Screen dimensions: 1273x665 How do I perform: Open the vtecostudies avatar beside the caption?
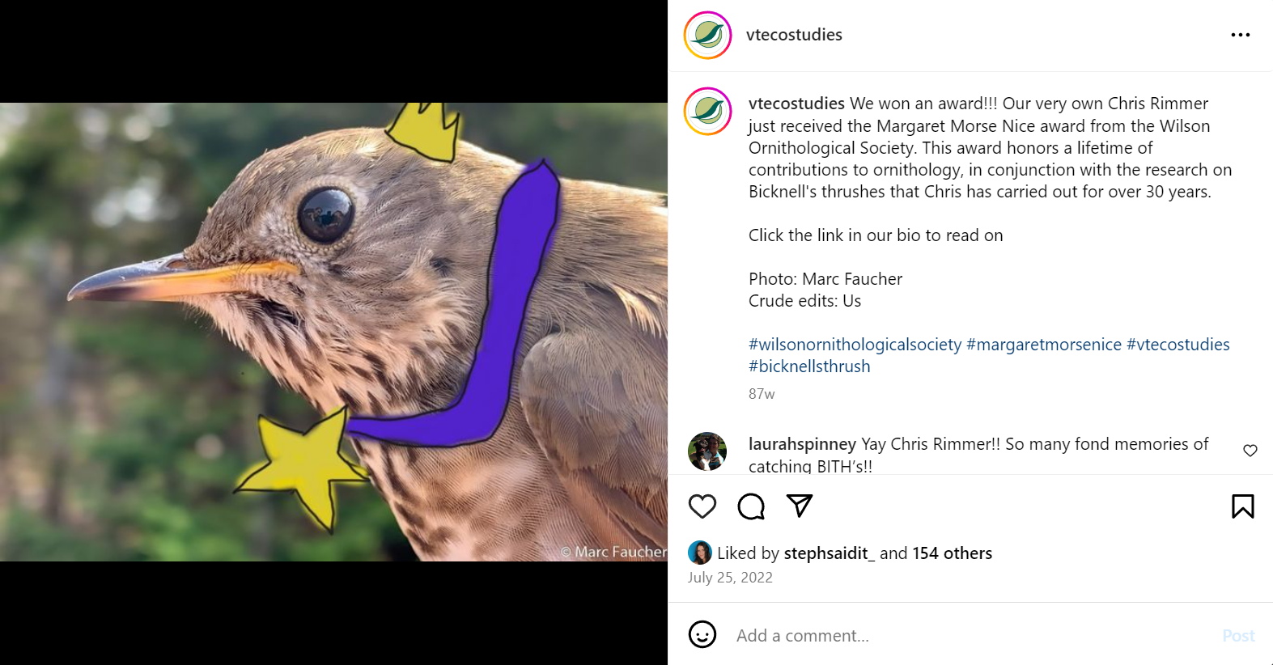point(708,111)
